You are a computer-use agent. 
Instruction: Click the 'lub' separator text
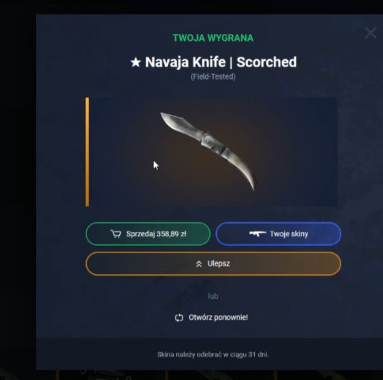pyautogui.click(x=213, y=296)
